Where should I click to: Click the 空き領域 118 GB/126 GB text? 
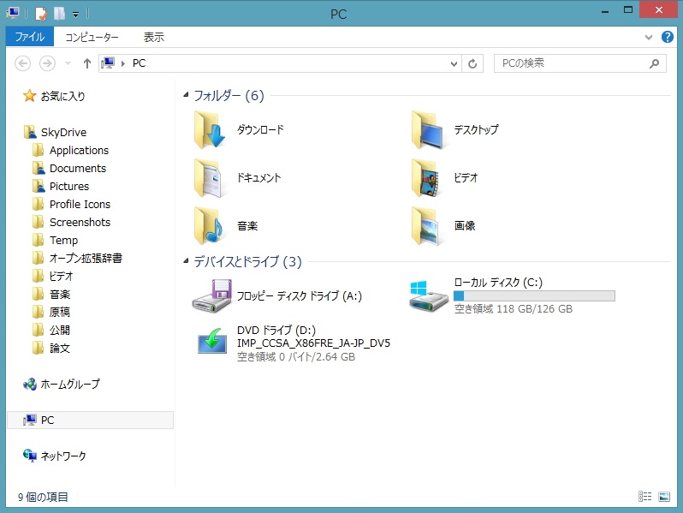point(514,309)
